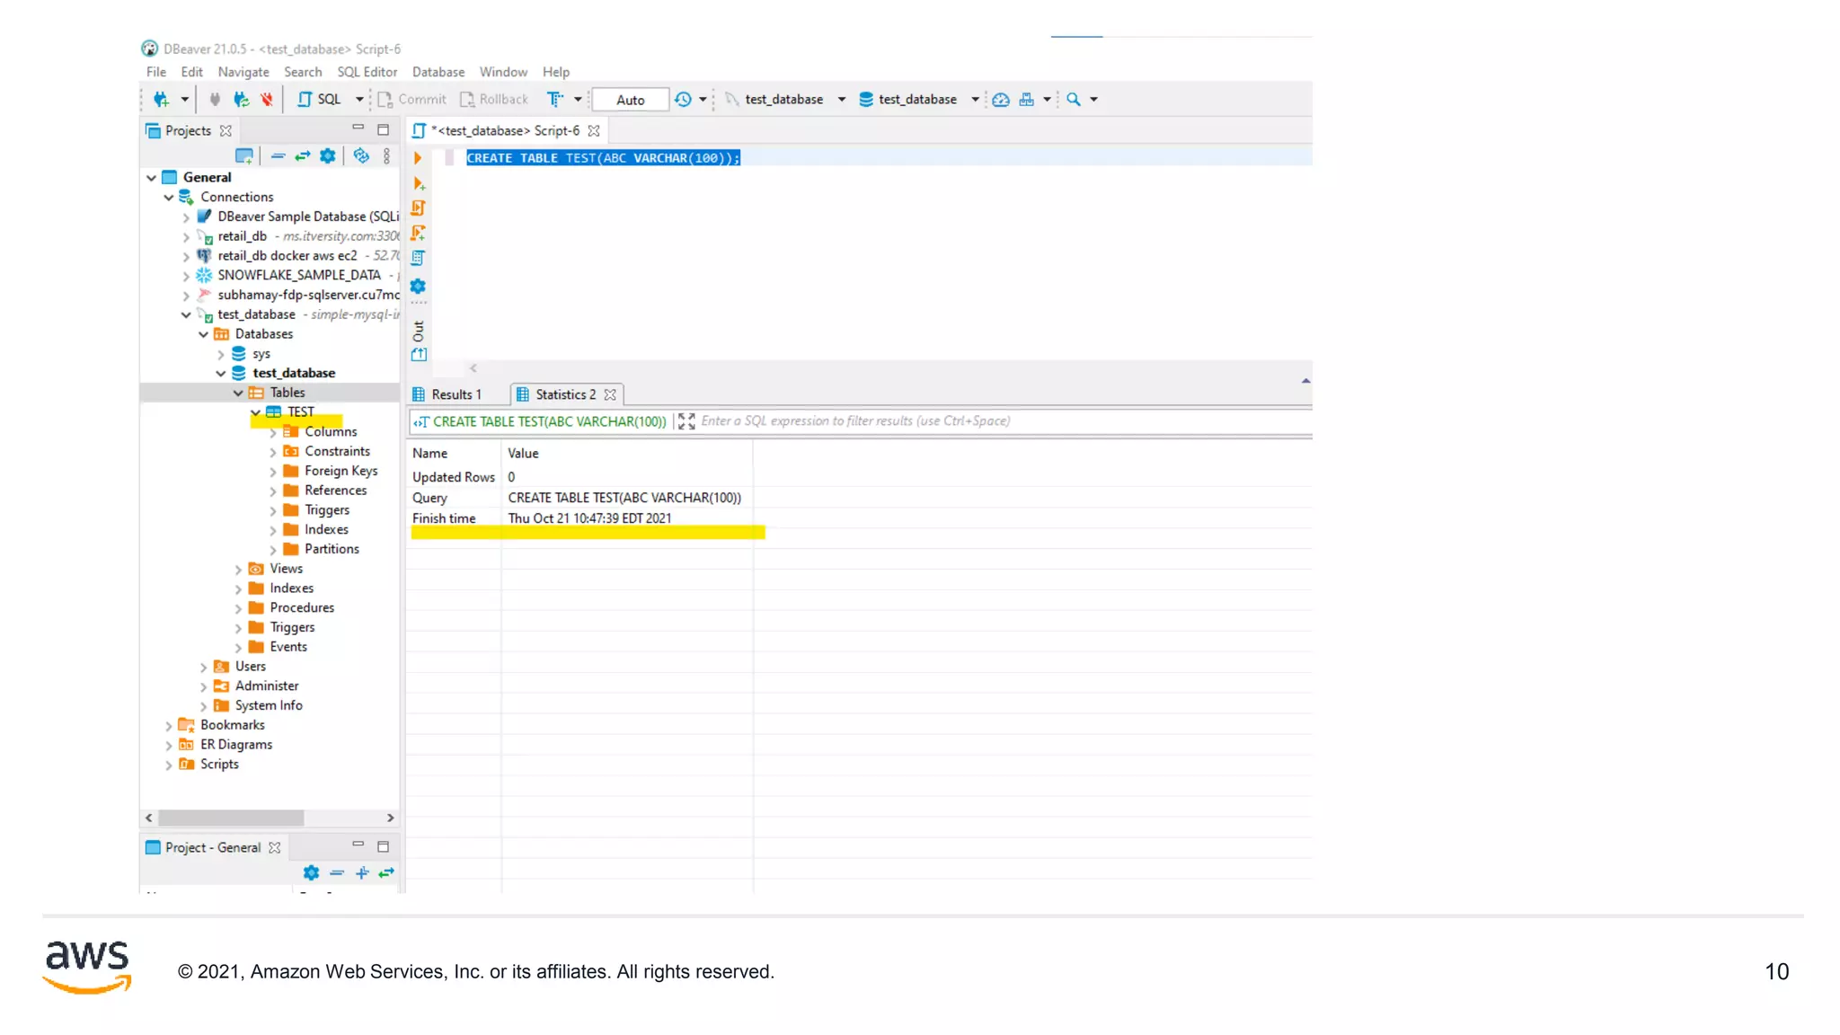Open the Projects panel settings gear
The width and height of the screenshot is (1840, 1035).
[328, 156]
